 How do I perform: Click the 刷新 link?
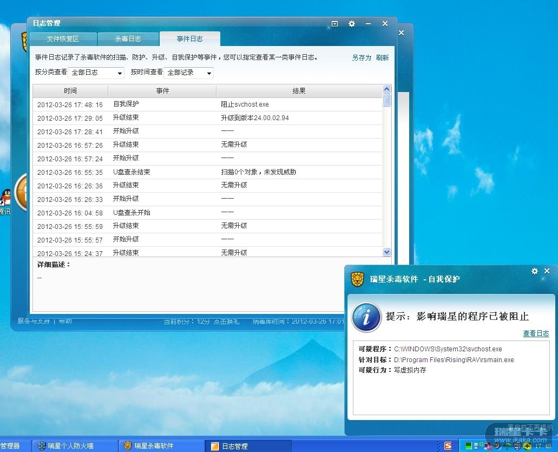(x=382, y=58)
